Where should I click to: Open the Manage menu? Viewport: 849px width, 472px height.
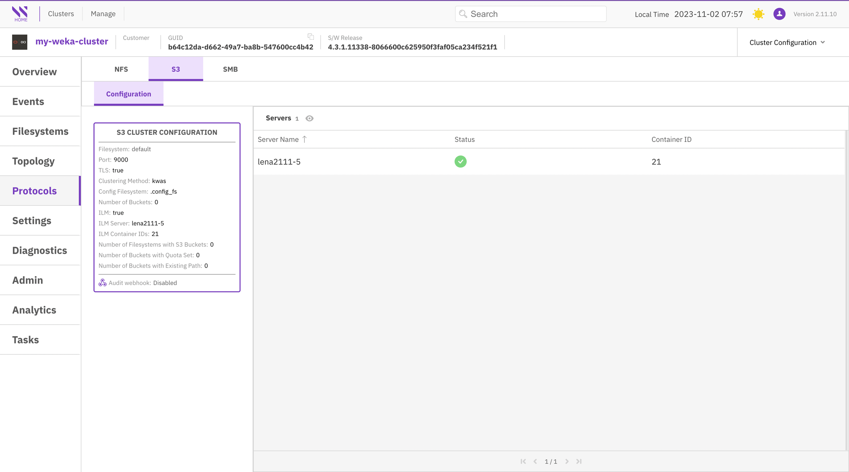click(x=103, y=14)
